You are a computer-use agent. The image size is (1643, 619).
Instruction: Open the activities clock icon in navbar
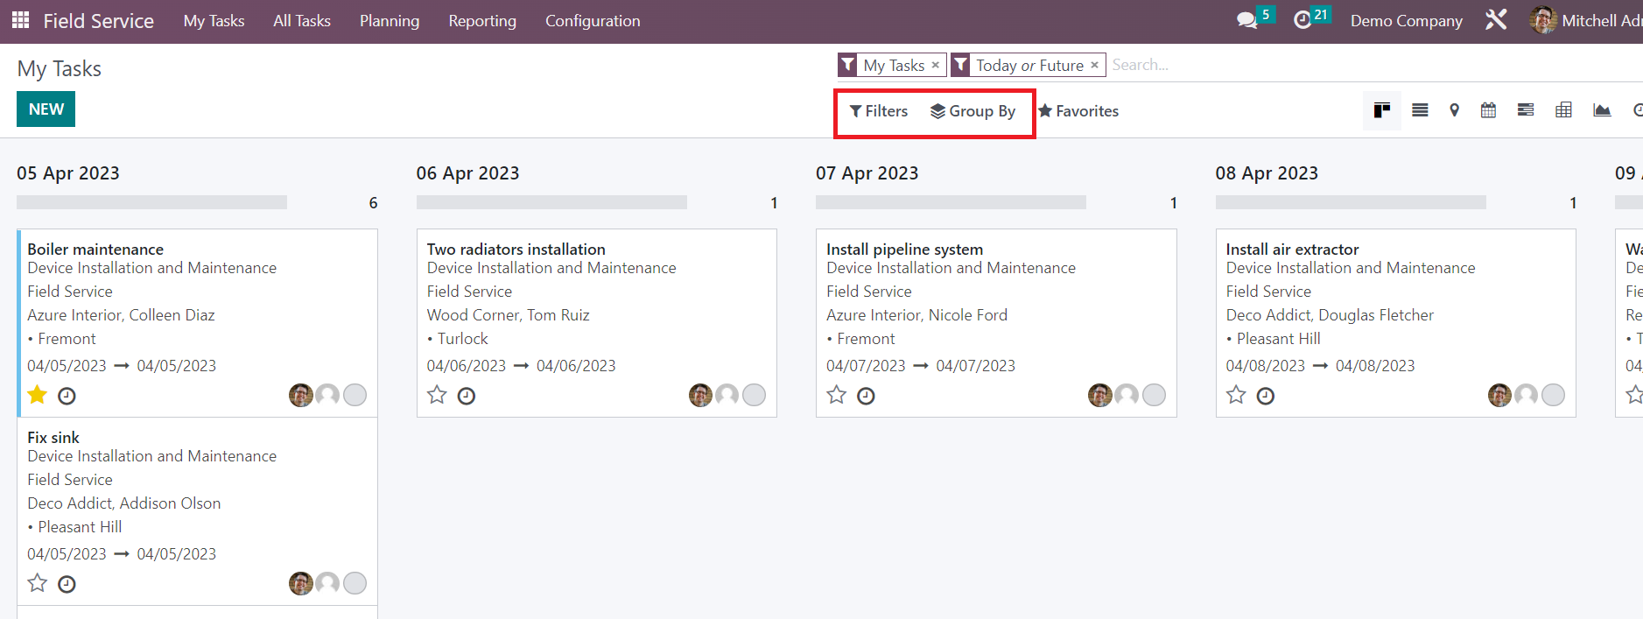(x=1302, y=20)
